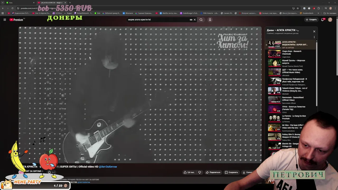Viewport: 338px width, 190px height.
Task: Open the playlist panel three-dot menu
Action: coord(314,37)
